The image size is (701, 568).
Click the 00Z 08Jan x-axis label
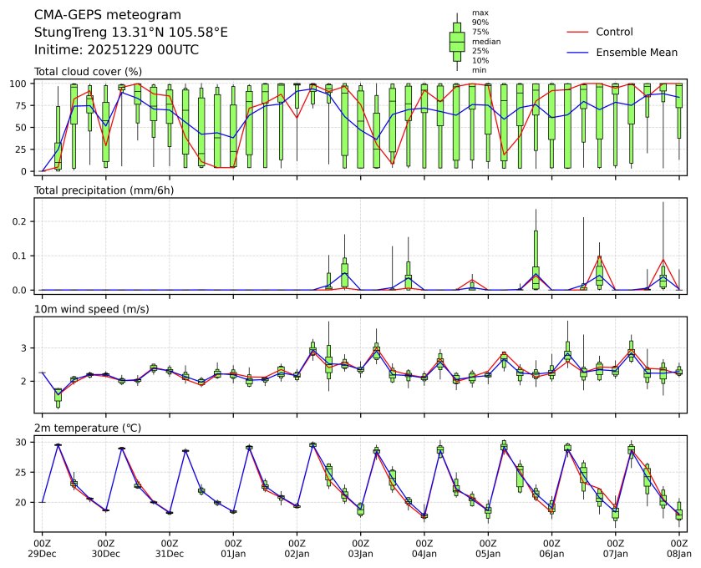pyautogui.click(x=679, y=547)
